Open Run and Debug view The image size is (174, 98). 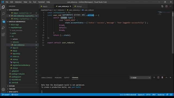(3, 27)
